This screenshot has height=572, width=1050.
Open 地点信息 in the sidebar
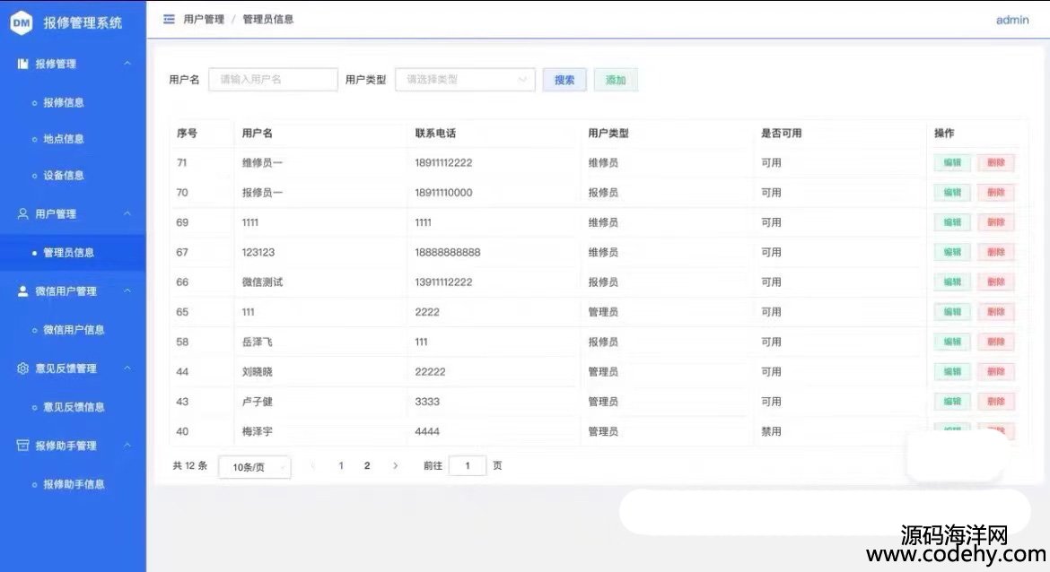(x=64, y=138)
